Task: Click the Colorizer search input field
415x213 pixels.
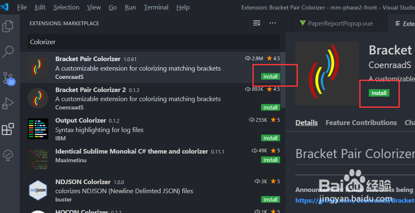Action: coord(153,42)
